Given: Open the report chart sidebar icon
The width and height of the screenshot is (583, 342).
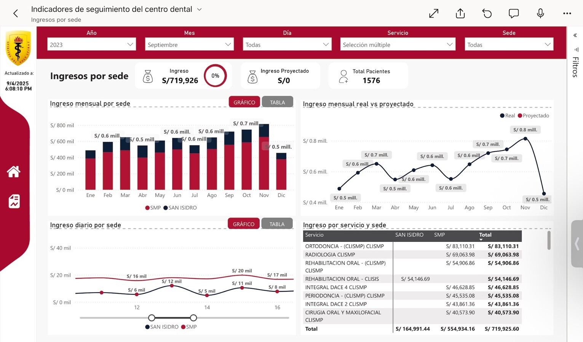Looking at the screenshot, I should pyautogui.click(x=14, y=201).
